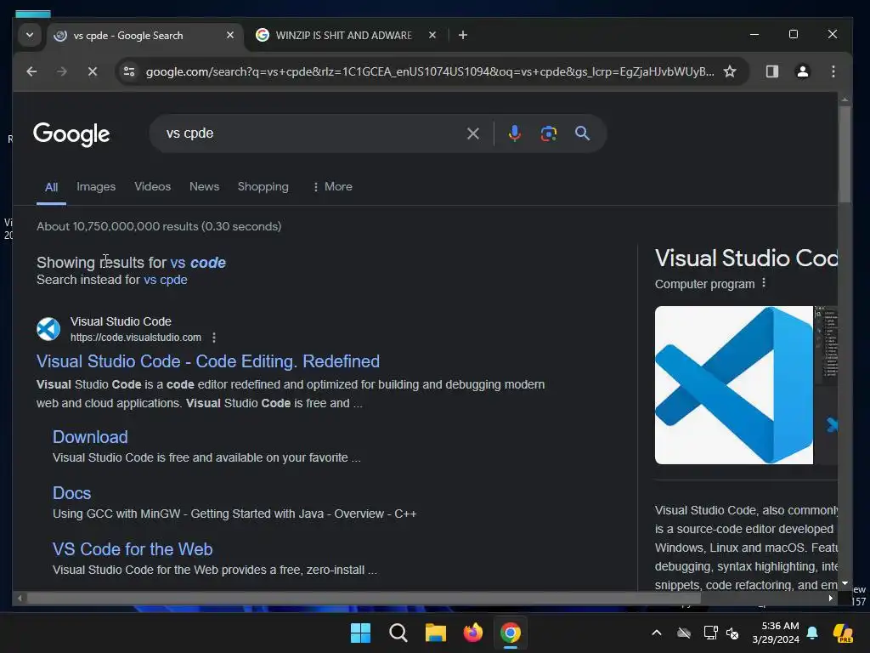Expand the More search filters menu
This screenshot has width=870, height=653.
pyautogui.click(x=332, y=186)
